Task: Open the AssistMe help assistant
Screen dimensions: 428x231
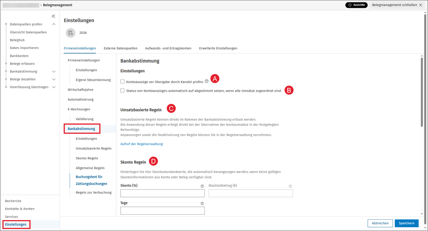Action: [356, 5]
